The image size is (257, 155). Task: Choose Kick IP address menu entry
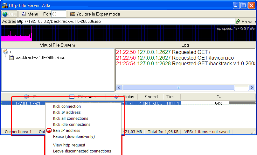pos(67,113)
